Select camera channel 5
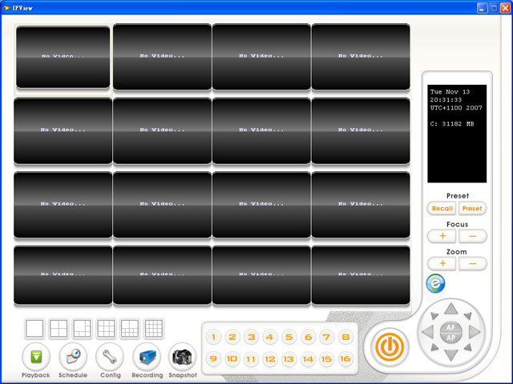The height and width of the screenshot is (384, 513). [x=289, y=337]
